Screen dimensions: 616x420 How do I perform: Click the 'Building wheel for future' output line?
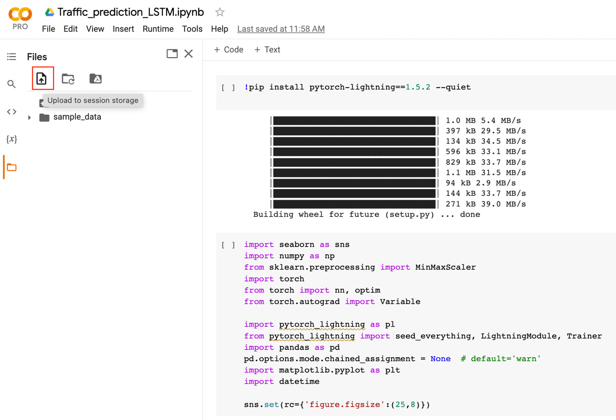pos(367,214)
